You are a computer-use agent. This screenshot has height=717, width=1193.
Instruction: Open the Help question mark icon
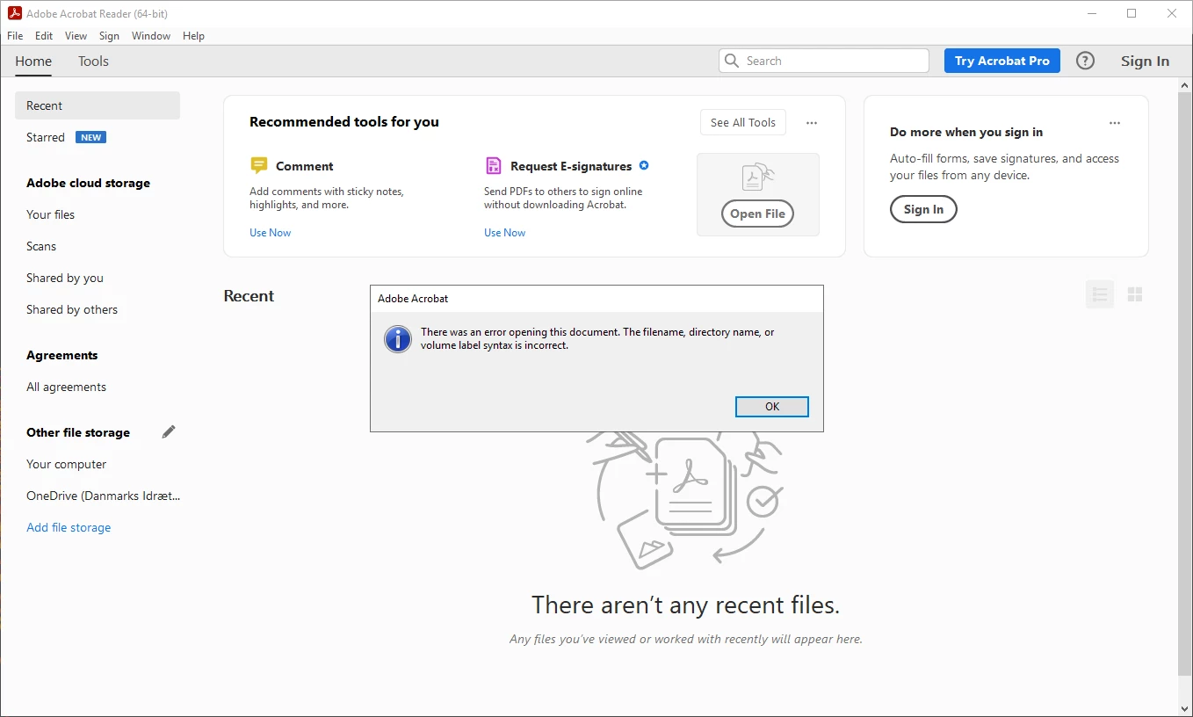pyautogui.click(x=1086, y=61)
